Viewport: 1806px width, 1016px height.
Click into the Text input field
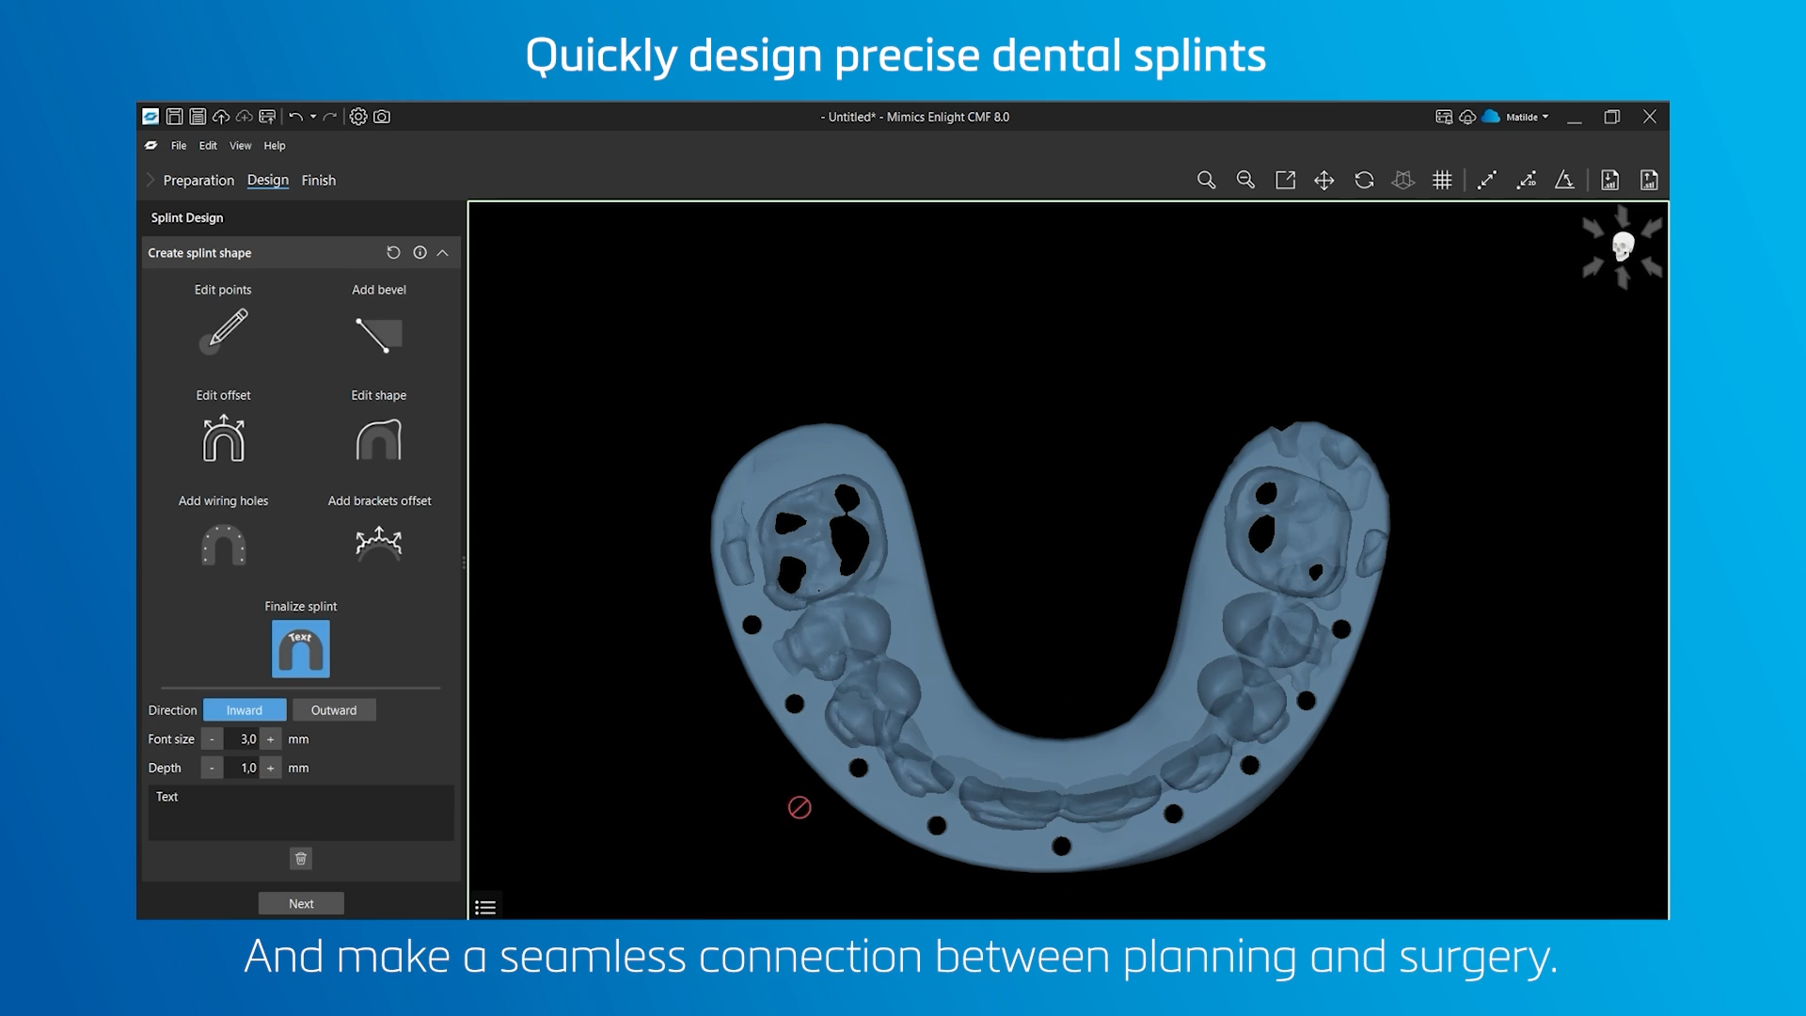pos(301,815)
